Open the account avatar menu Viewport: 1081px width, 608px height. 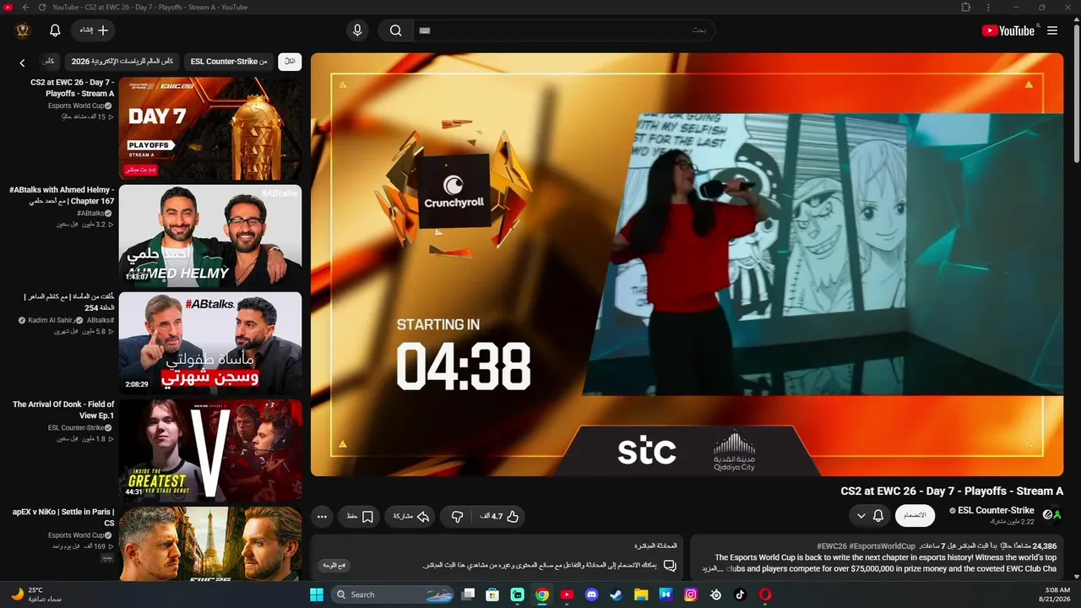tap(24, 30)
